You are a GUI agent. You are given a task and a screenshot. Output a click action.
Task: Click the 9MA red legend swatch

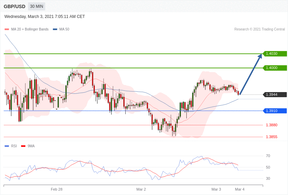click(x=23, y=146)
